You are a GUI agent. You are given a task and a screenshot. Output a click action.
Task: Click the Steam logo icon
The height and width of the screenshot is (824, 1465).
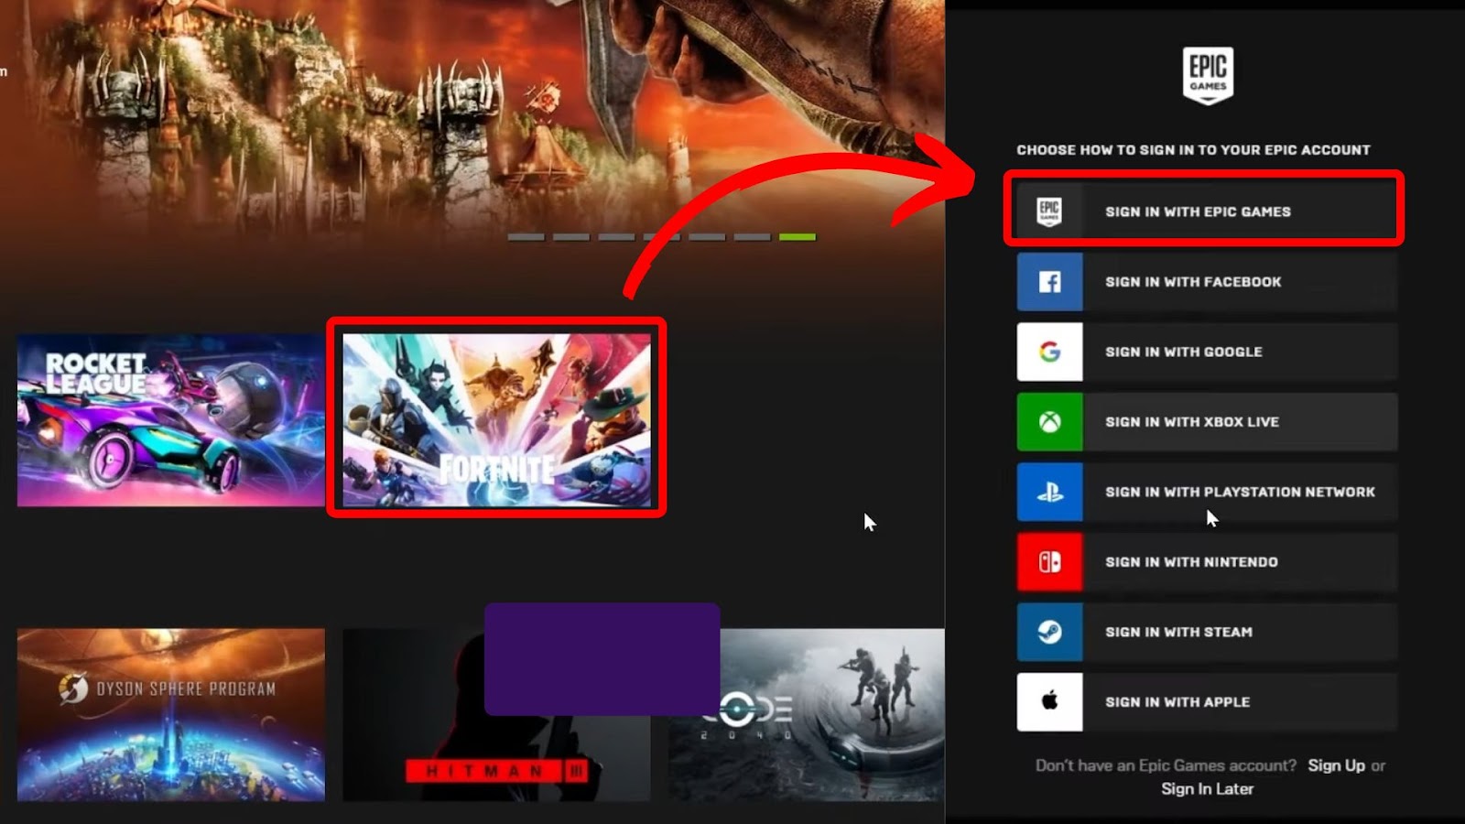[x=1049, y=632]
